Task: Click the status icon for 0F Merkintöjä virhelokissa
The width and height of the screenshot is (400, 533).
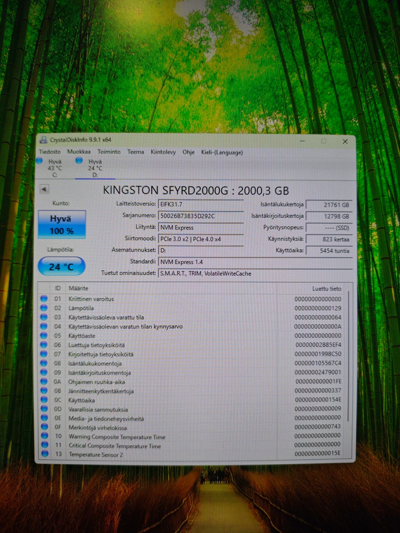Action: point(45,427)
